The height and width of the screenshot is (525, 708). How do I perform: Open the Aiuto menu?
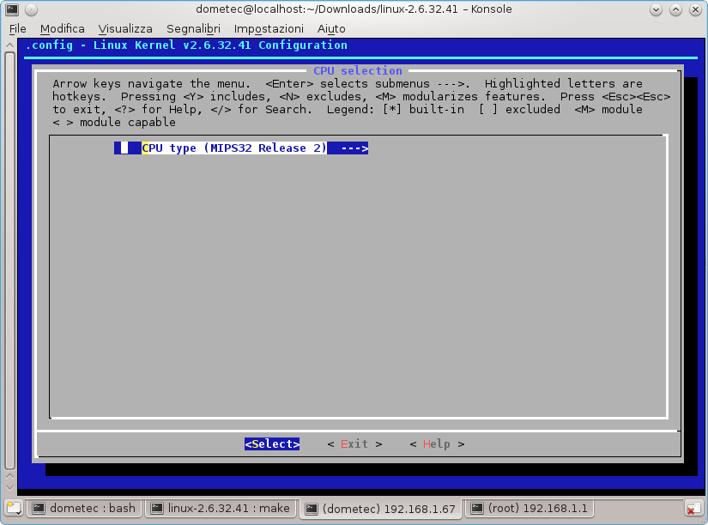point(331,28)
